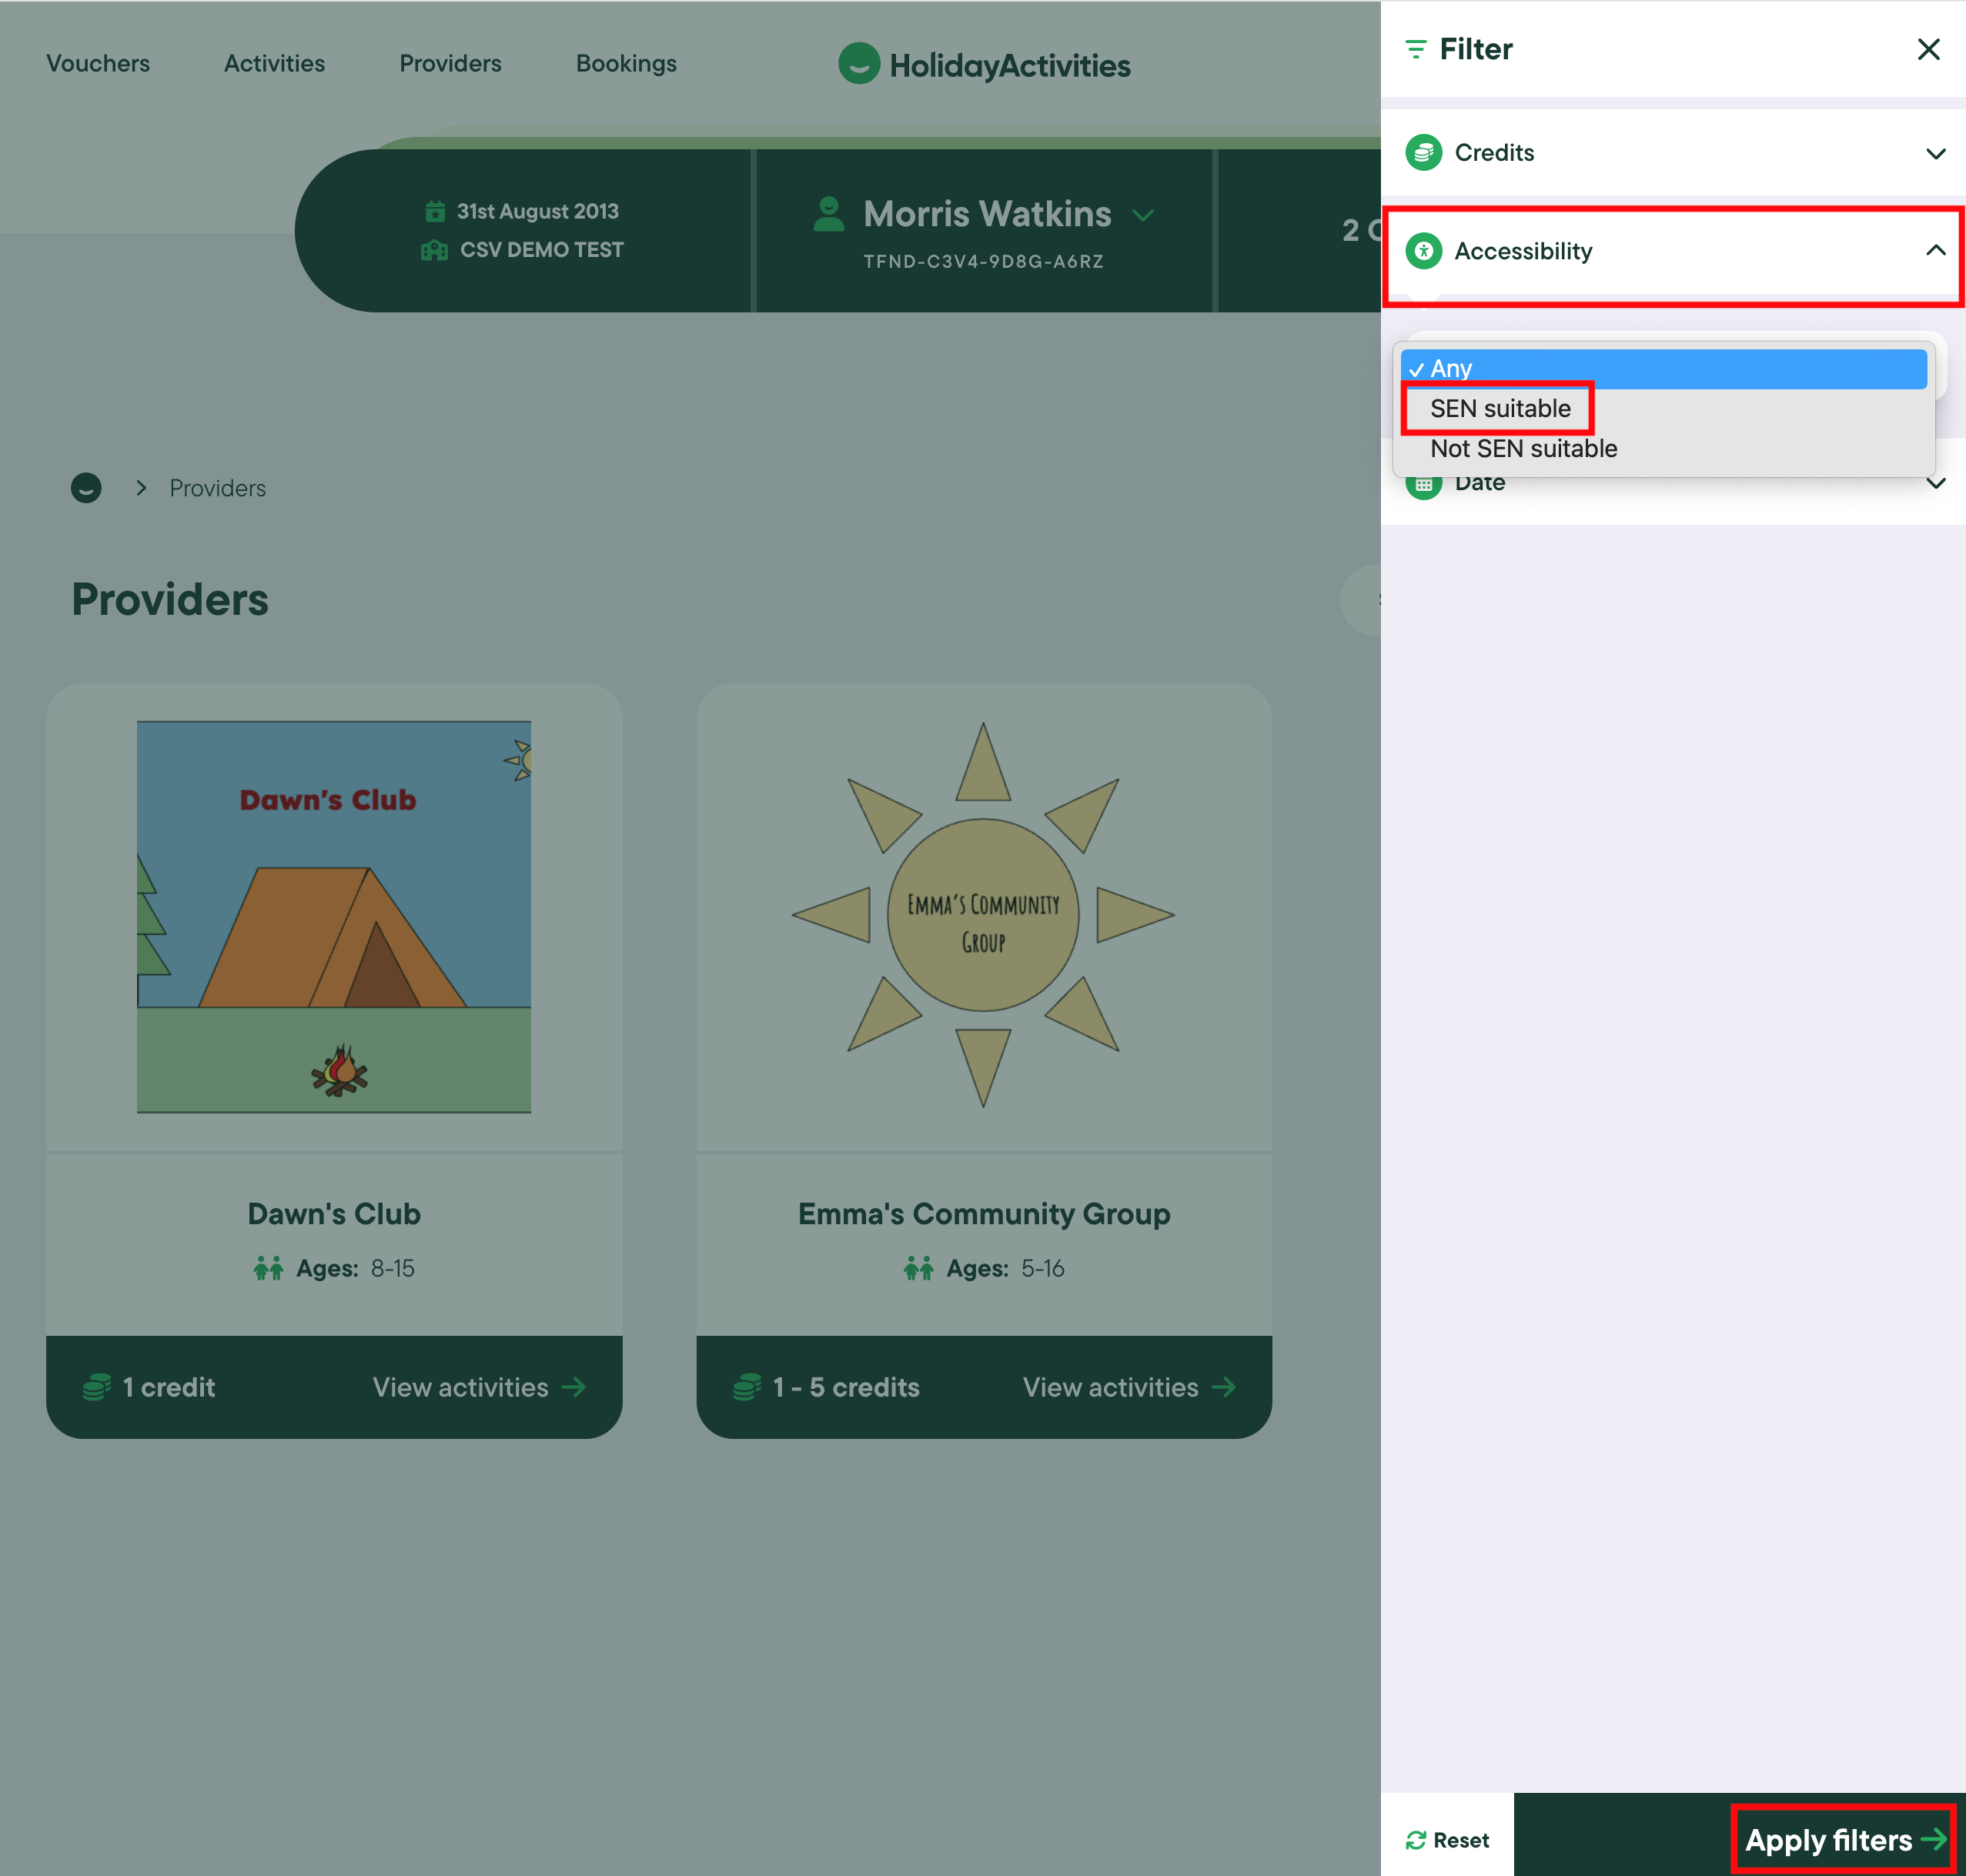Screen dimensions: 1966x1876
Task: Click the green Credits coins icon
Action: [x=1423, y=153]
